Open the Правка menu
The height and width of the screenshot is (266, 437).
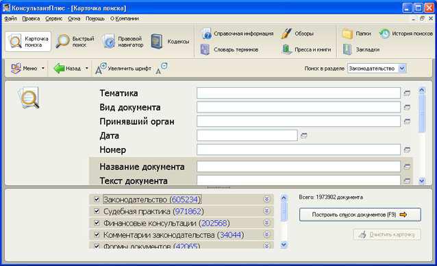click(x=31, y=19)
